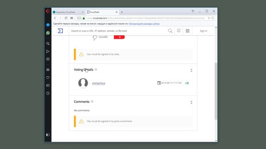Open Speed Dial start page from toolbar
This screenshot has width=266, height=149.
tap(71, 18)
